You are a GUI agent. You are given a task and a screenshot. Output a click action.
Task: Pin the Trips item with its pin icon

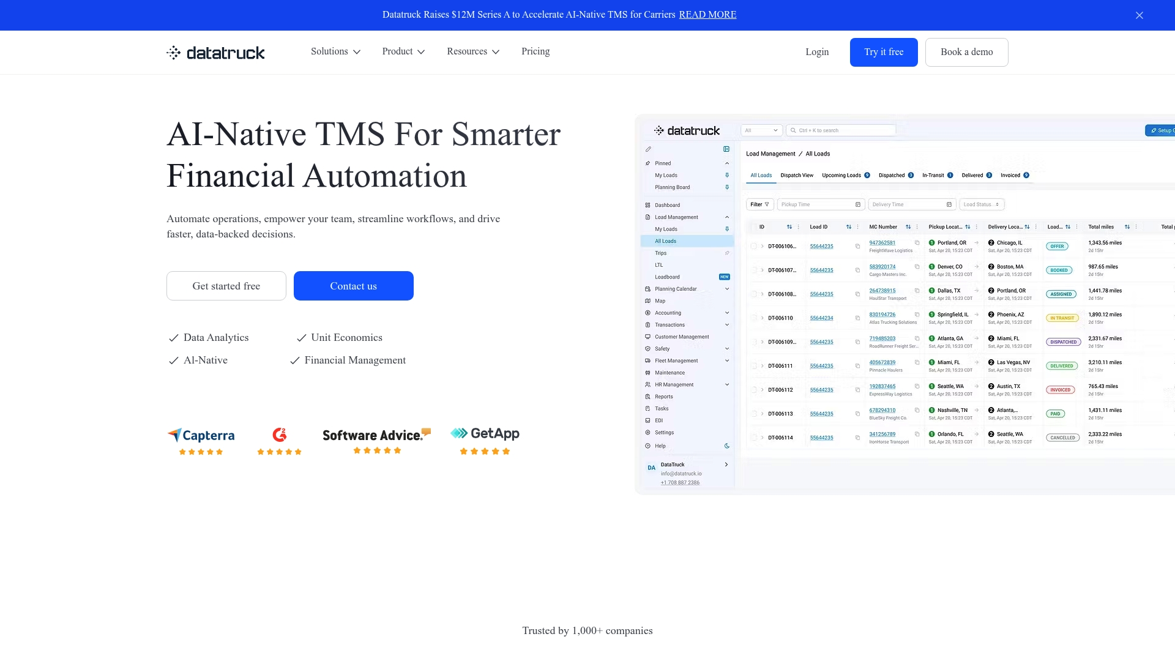(727, 253)
